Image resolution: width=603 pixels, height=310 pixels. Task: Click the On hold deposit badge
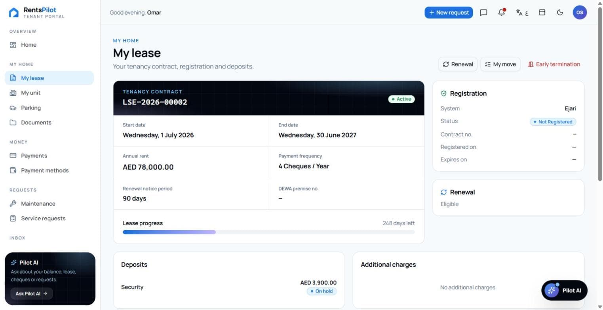click(321, 291)
